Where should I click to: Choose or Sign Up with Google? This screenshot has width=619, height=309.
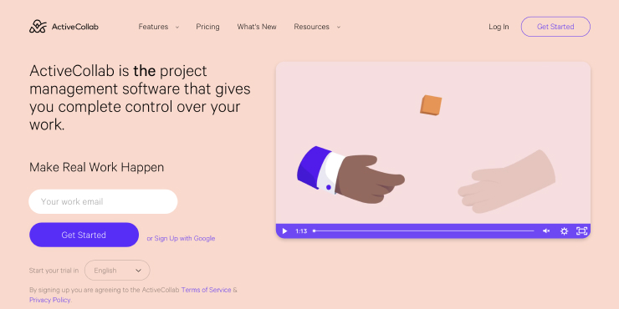click(x=181, y=238)
